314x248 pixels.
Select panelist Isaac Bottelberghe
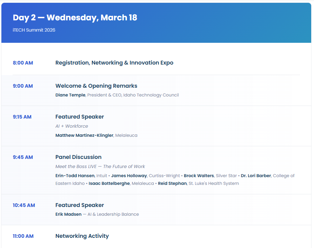tap(109, 183)
